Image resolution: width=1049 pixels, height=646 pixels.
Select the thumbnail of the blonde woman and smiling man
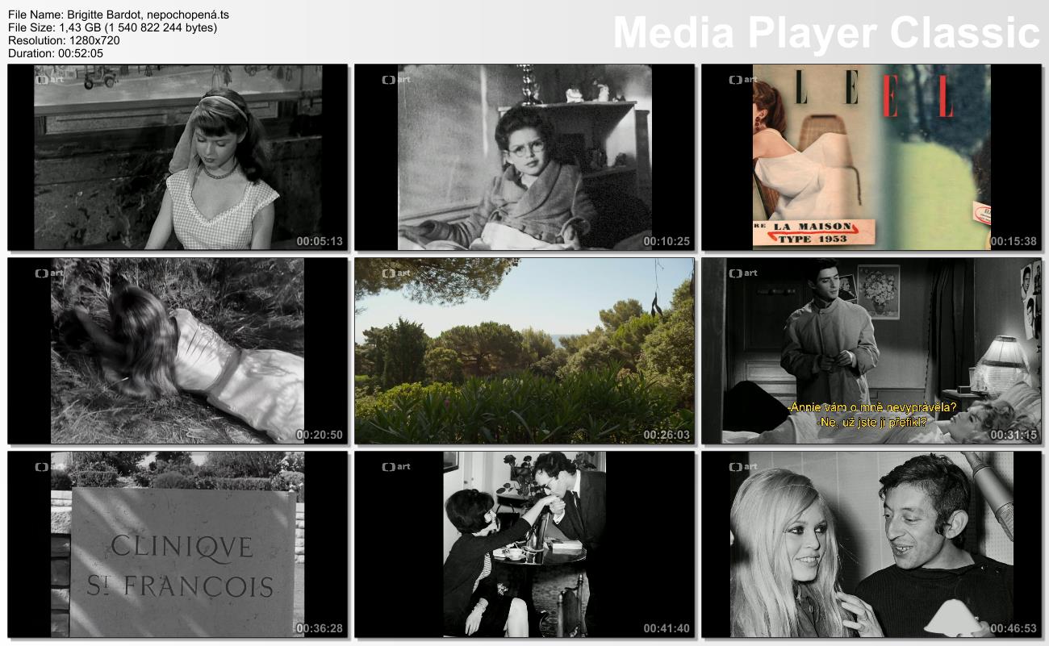point(871,544)
